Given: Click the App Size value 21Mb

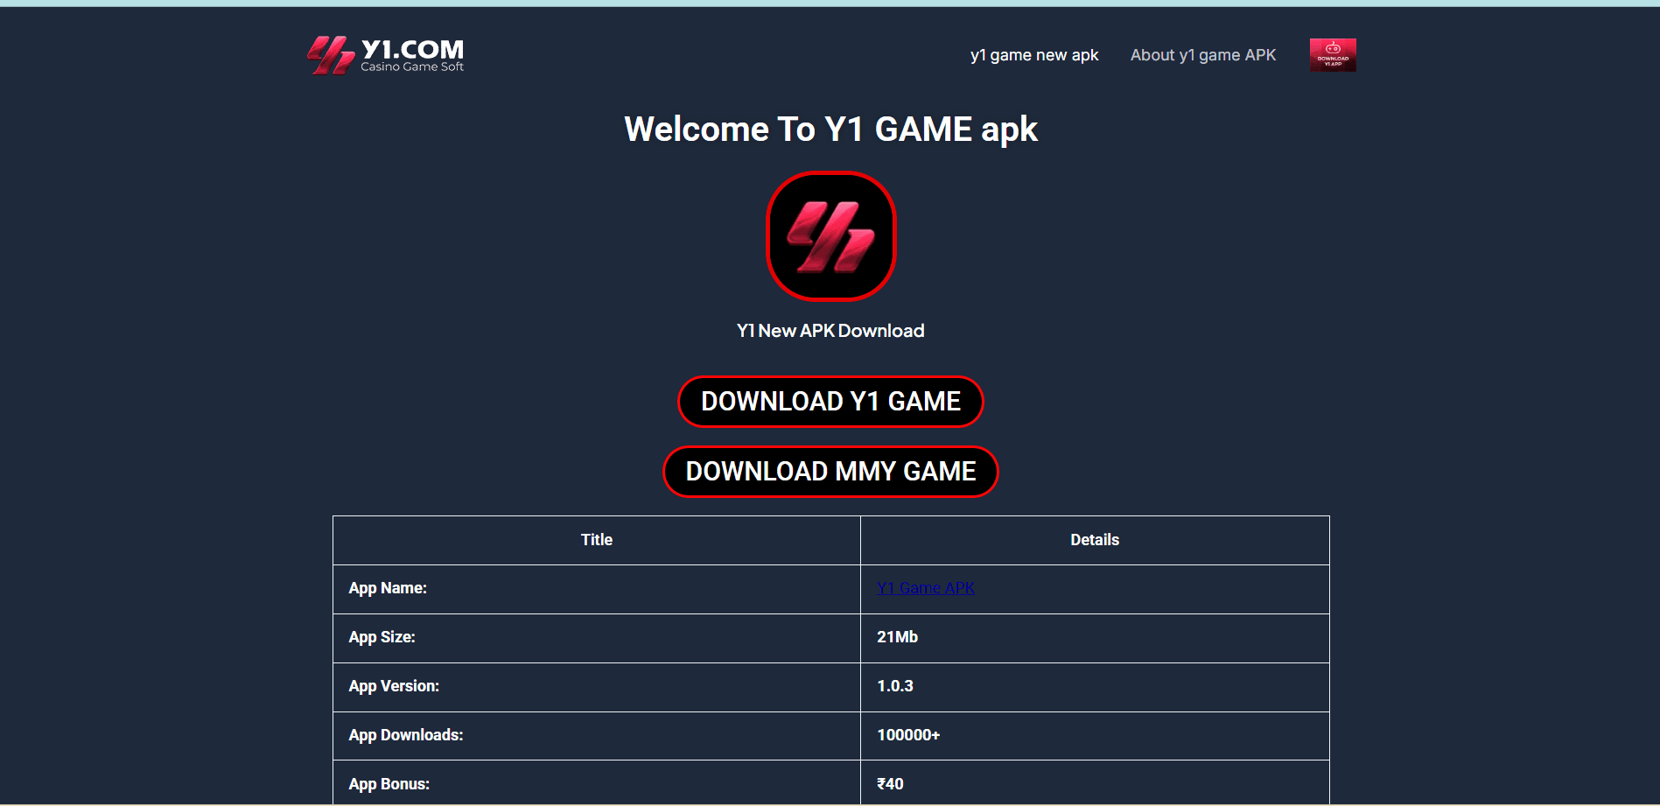Looking at the screenshot, I should click(897, 636).
